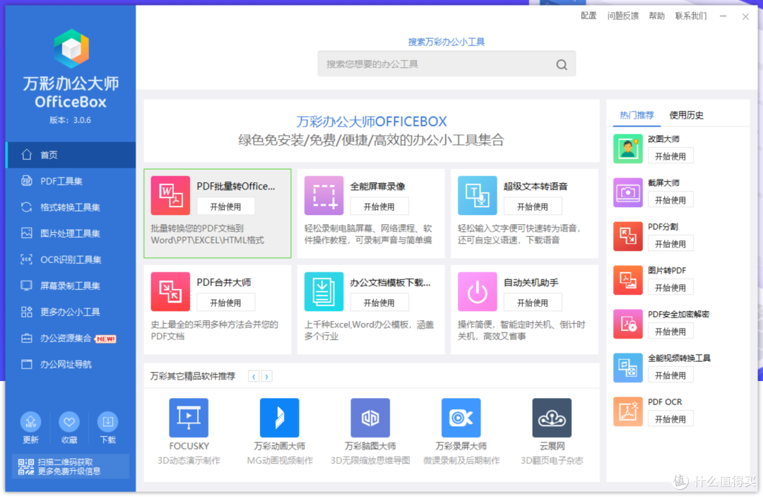Open the FOCUSKY software icon
The width and height of the screenshot is (763, 497).
pyautogui.click(x=189, y=418)
